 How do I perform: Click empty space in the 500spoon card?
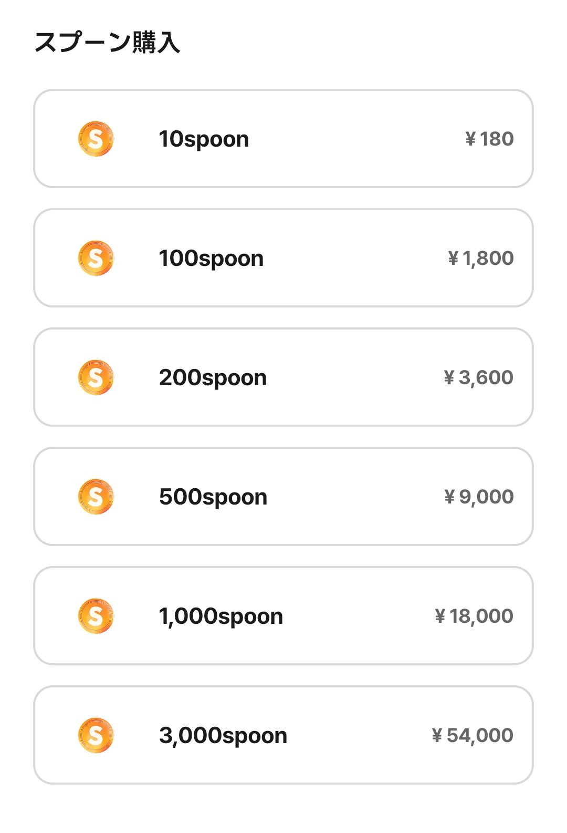point(357,497)
